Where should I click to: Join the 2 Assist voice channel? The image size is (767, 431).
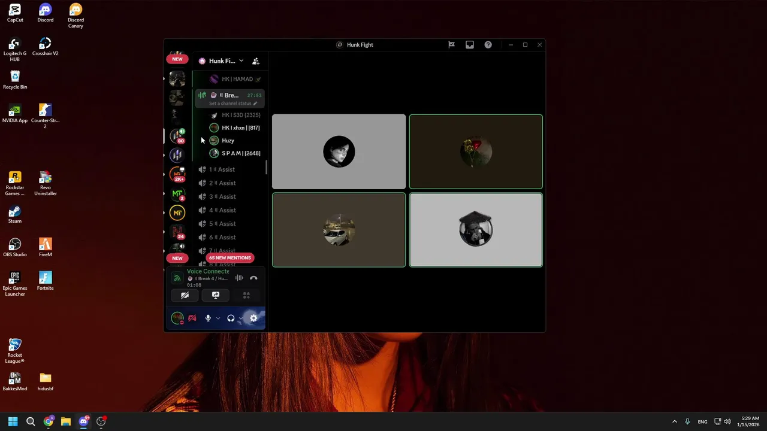click(230, 183)
